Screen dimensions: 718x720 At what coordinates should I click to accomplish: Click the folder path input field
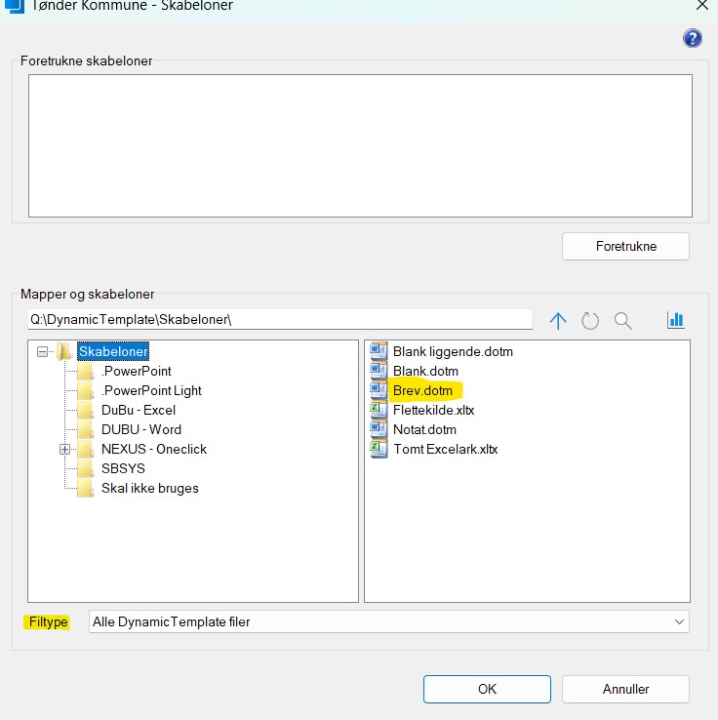click(279, 320)
